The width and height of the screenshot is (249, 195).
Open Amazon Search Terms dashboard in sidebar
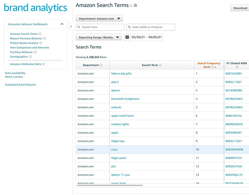tap(24, 34)
